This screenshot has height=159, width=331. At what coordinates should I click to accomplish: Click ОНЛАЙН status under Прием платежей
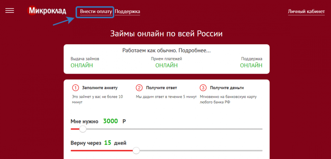(167, 66)
